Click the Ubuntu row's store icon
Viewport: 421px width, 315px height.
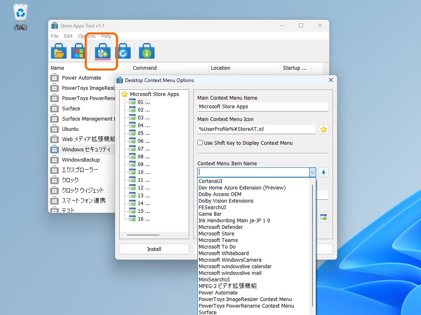click(55, 129)
